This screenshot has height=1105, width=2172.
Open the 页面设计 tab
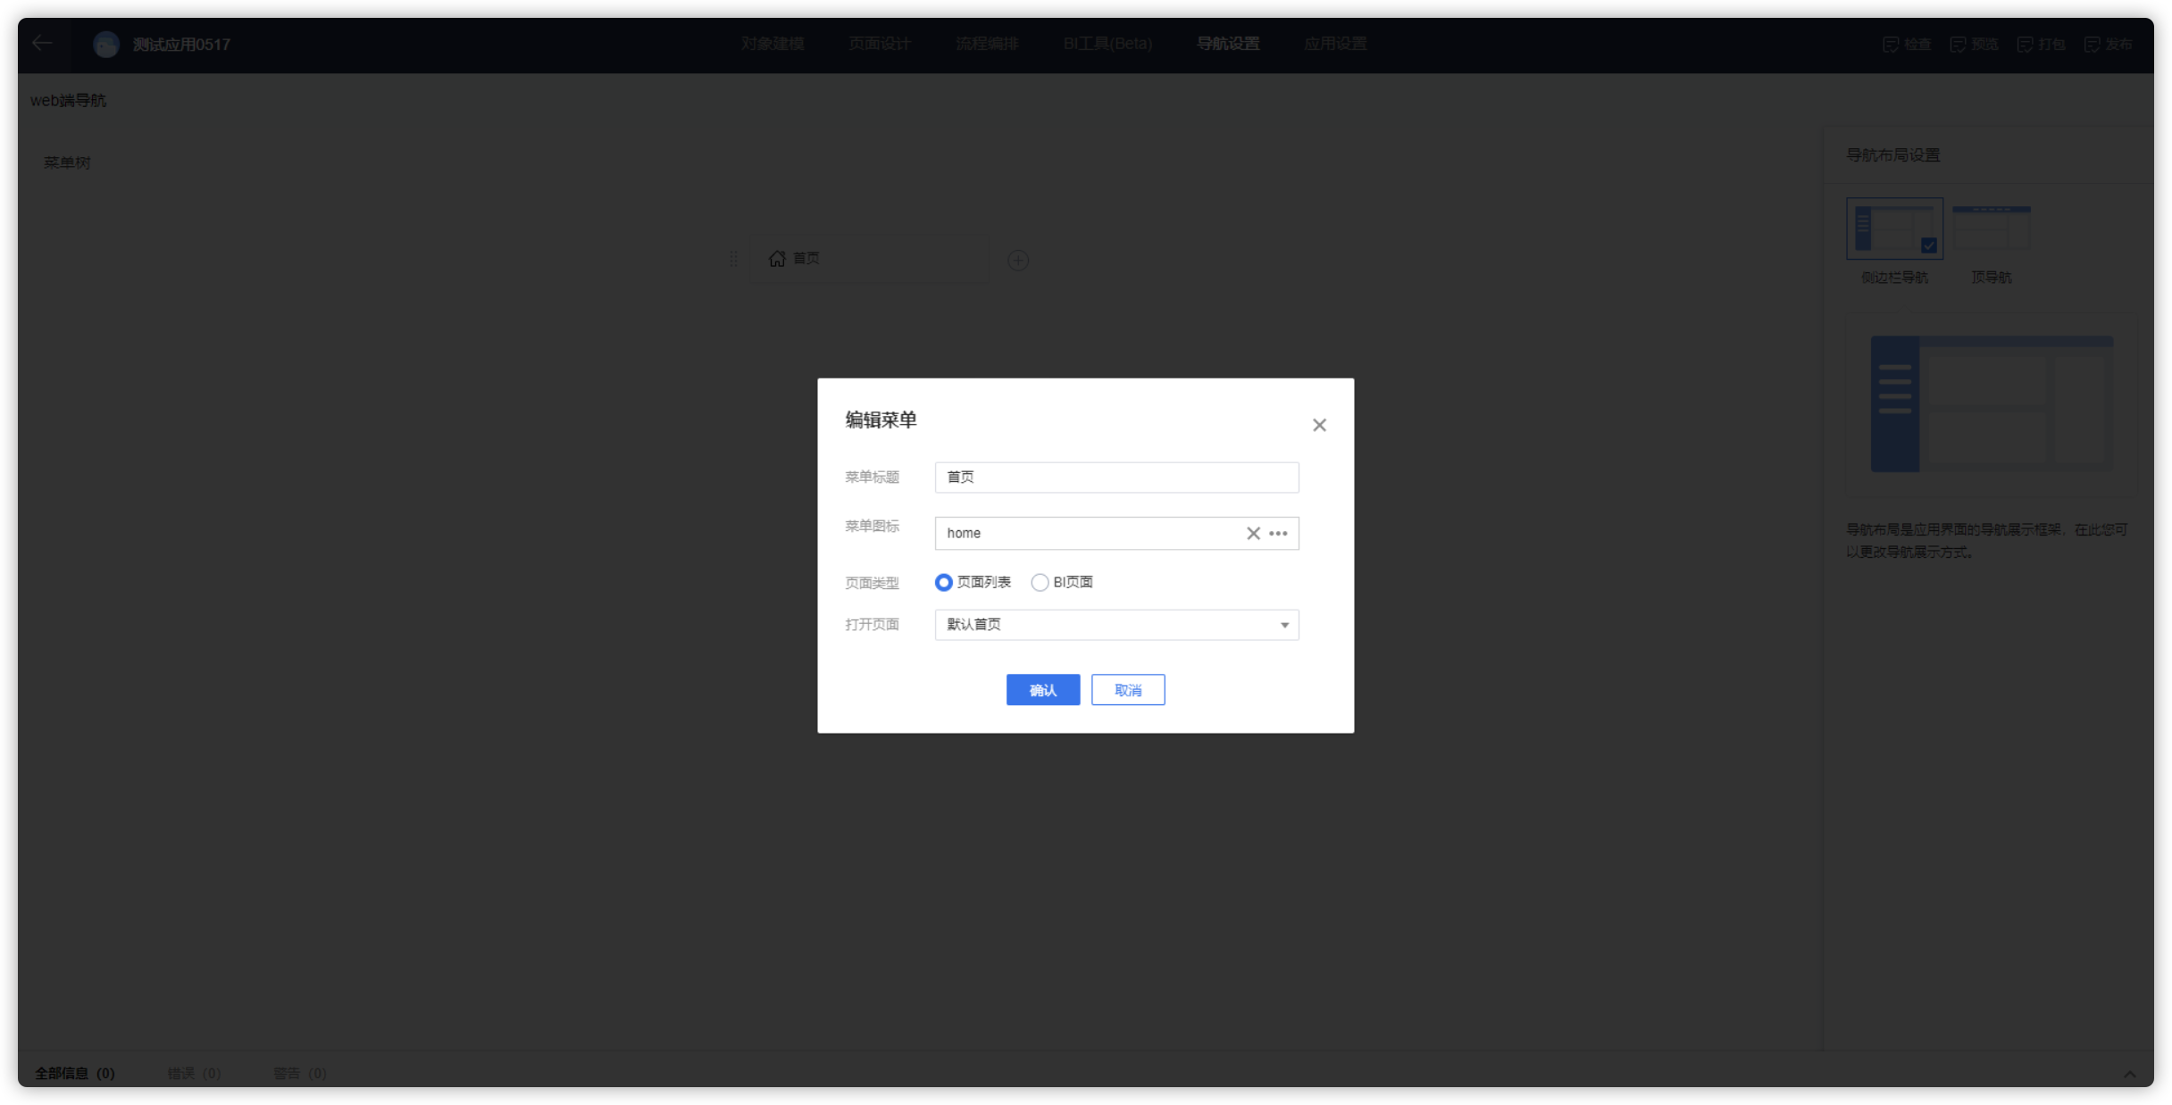880,44
